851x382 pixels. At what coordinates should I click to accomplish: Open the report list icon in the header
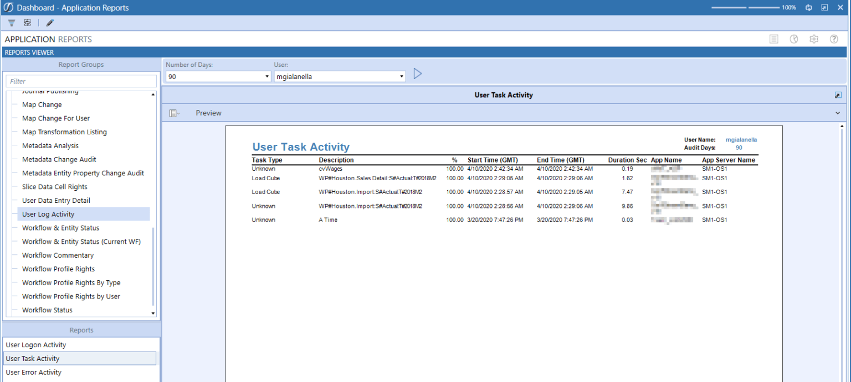tap(773, 39)
